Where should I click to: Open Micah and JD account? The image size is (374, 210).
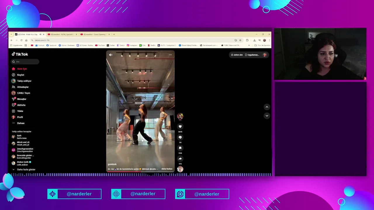point(21,143)
